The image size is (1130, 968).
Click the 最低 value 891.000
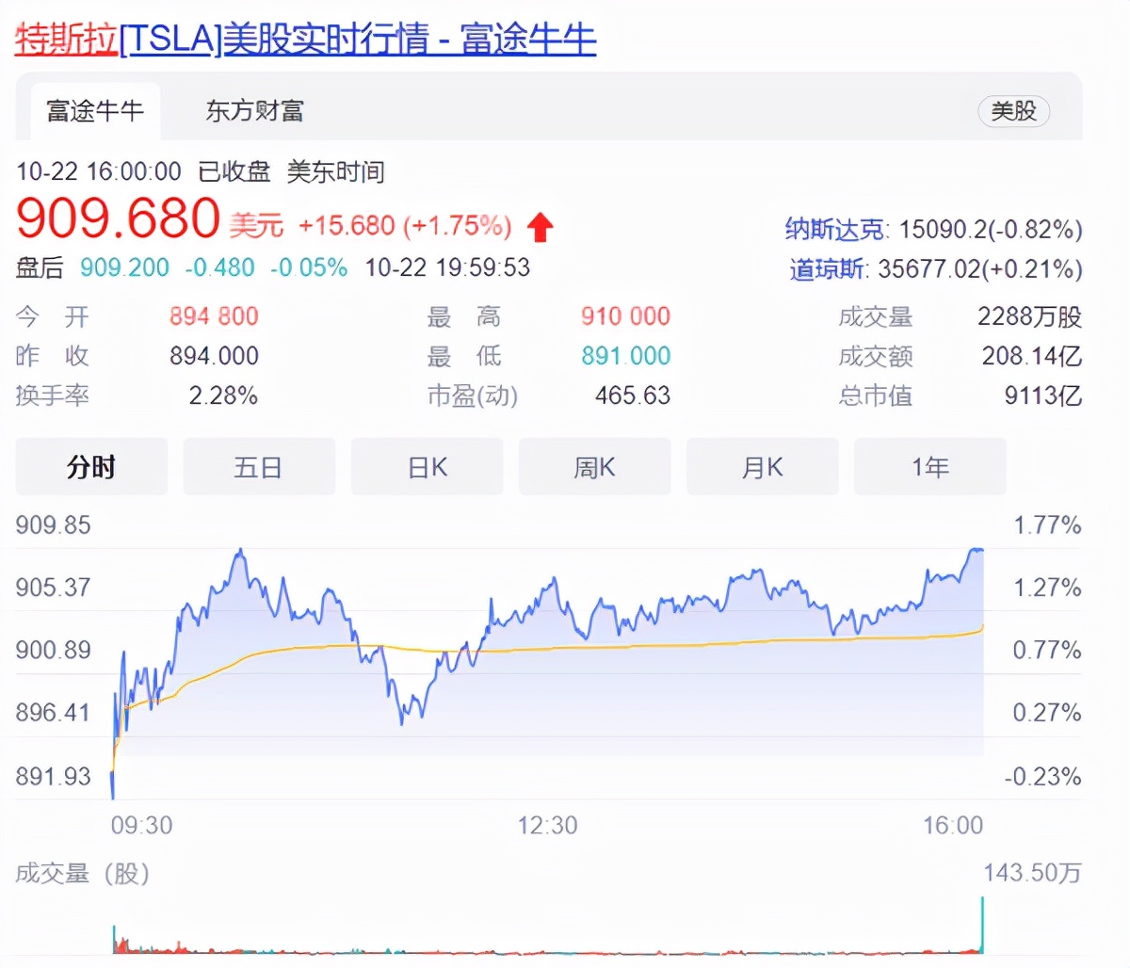(625, 356)
